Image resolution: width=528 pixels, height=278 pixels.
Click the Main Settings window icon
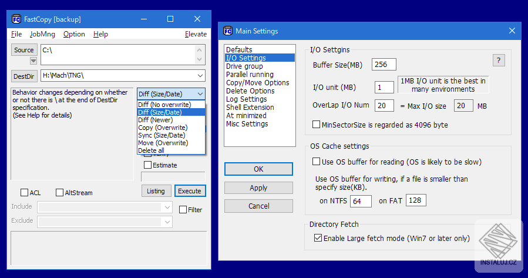[x=228, y=31]
